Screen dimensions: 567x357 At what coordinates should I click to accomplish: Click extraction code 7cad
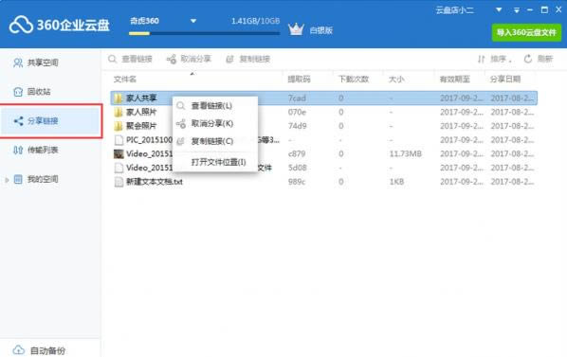coord(297,98)
